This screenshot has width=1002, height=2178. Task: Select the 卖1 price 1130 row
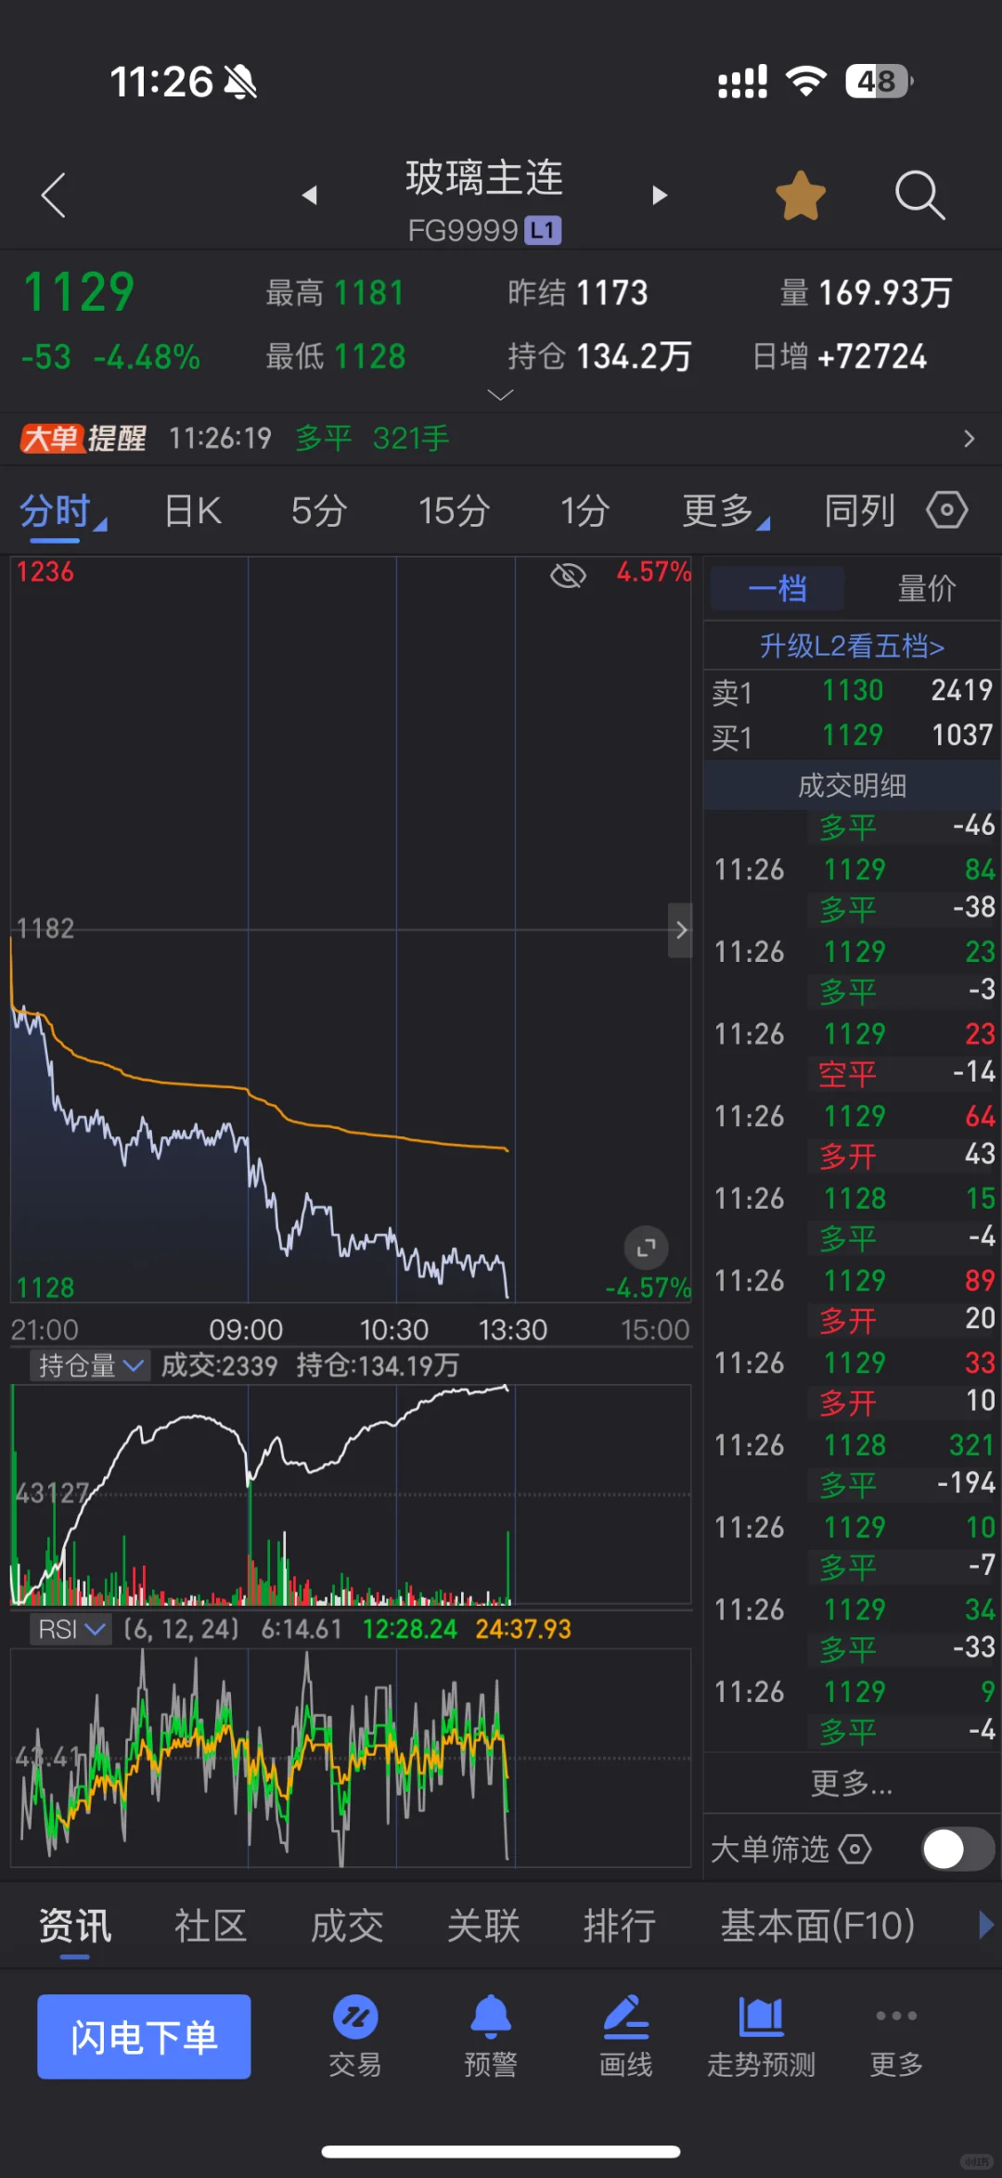(852, 691)
